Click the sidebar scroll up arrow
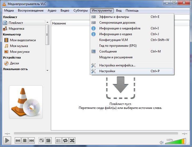The height and width of the screenshot is (147, 192). click(47, 22)
